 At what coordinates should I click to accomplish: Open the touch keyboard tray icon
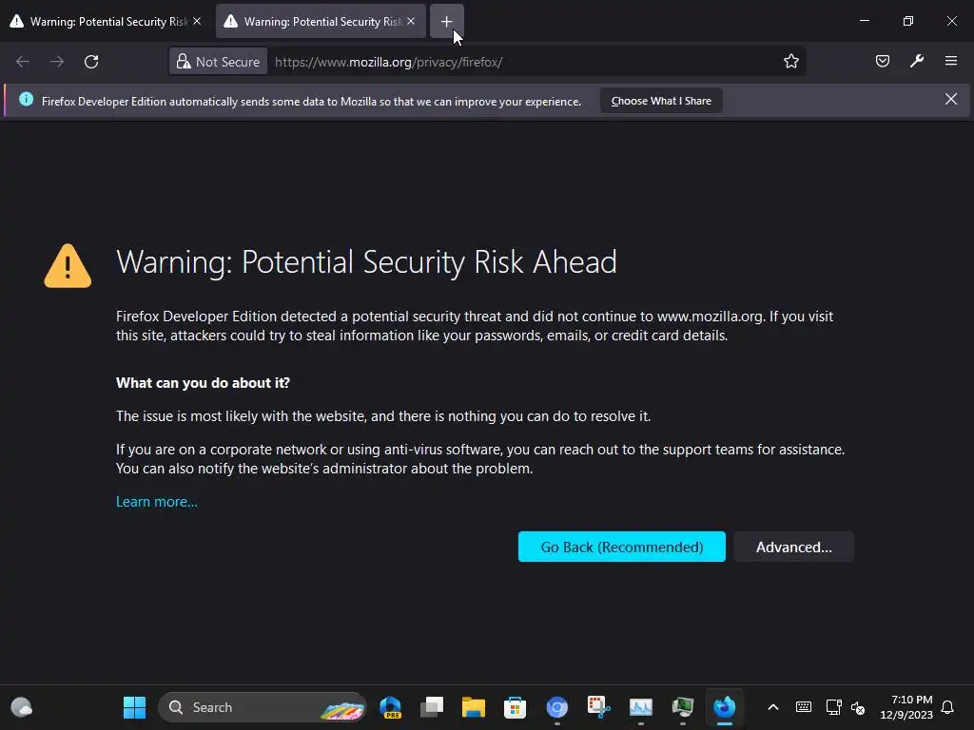click(803, 707)
